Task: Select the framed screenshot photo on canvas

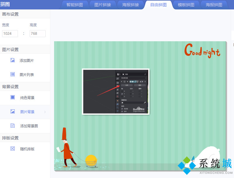Action: [x=116, y=92]
